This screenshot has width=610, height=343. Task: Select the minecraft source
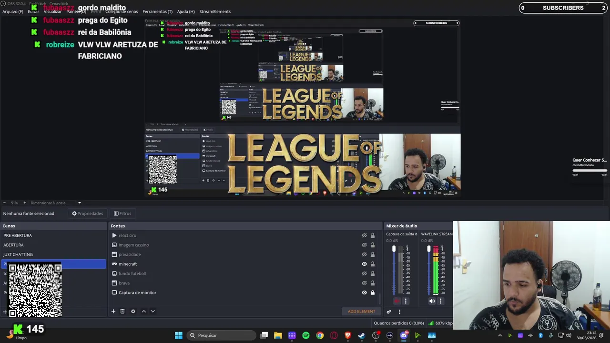pos(128,264)
